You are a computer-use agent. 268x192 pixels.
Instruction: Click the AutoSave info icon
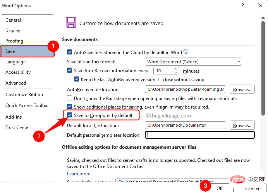(x=186, y=51)
